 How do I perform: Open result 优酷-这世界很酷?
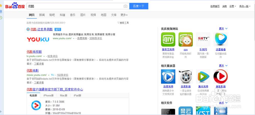(42, 29)
